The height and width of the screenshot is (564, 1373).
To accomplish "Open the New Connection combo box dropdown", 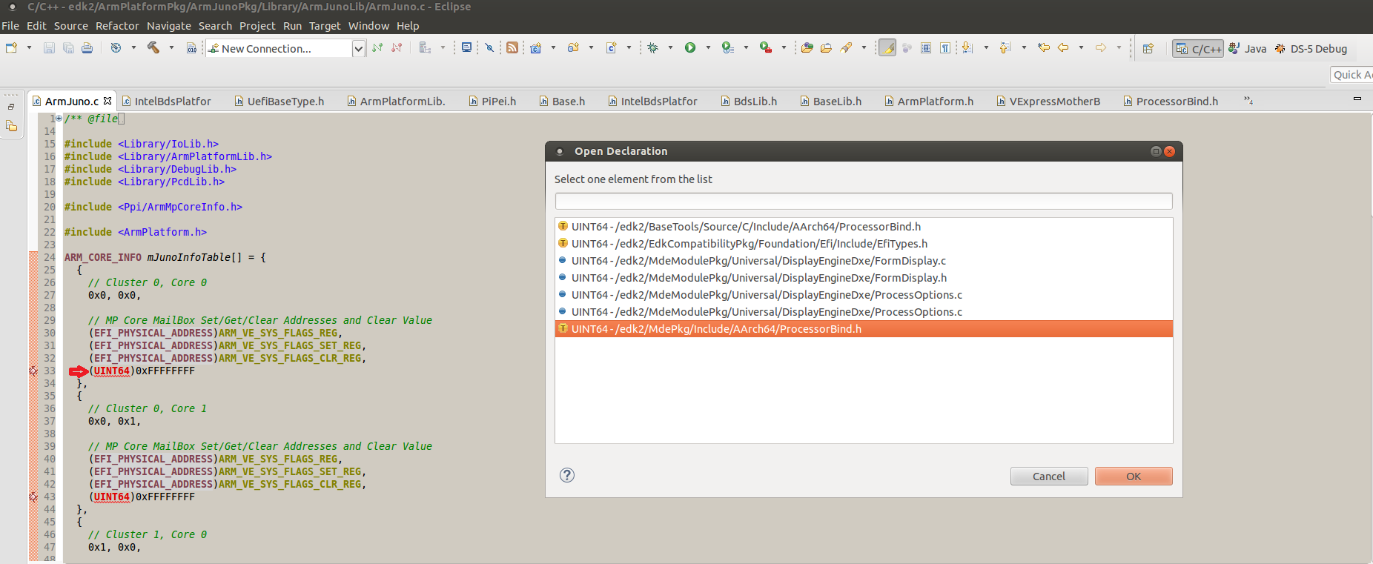I will click(359, 49).
